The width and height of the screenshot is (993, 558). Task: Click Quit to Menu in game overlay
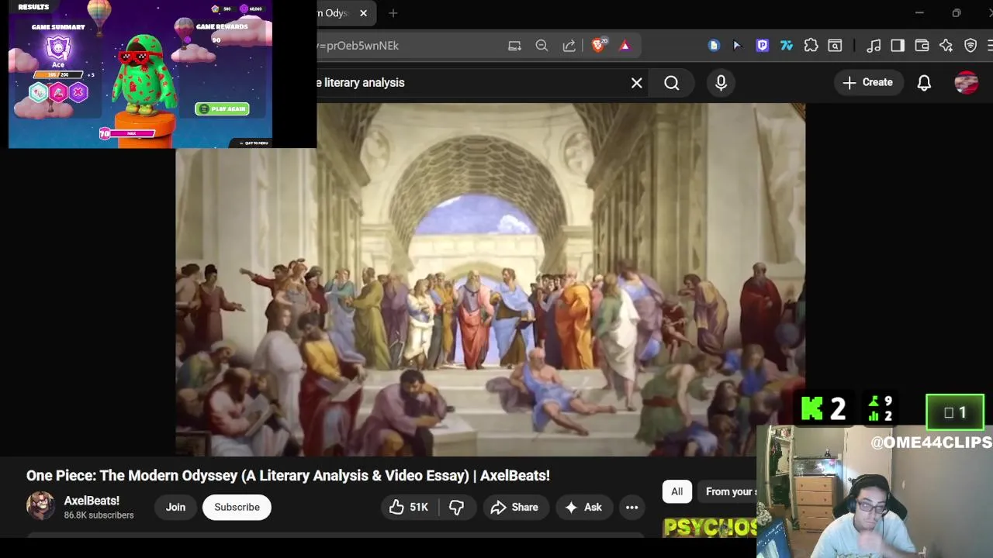pyautogui.click(x=254, y=143)
